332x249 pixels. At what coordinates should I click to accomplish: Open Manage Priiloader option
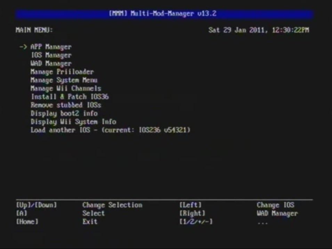[x=62, y=72]
